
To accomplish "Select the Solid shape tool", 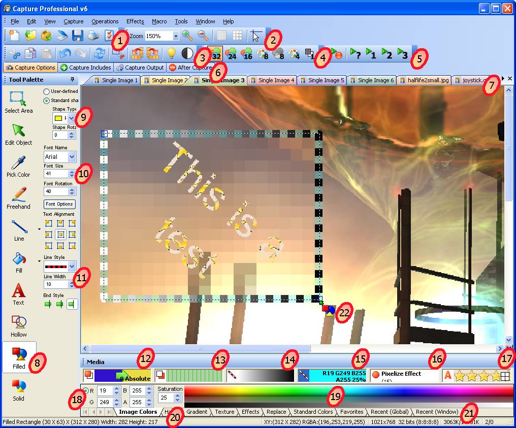I will click(18, 390).
